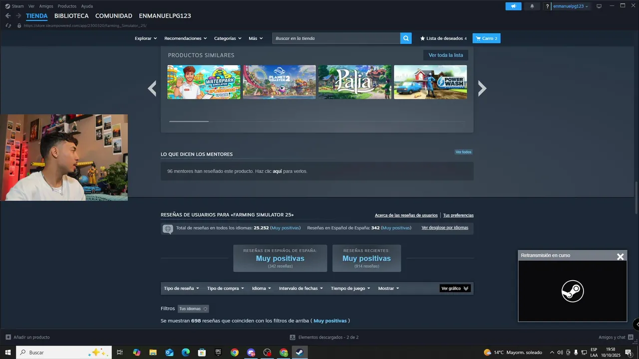The image size is (639, 359).
Task: Open the ENMANUELPG123 profile tab
Action: coord(165,16)
